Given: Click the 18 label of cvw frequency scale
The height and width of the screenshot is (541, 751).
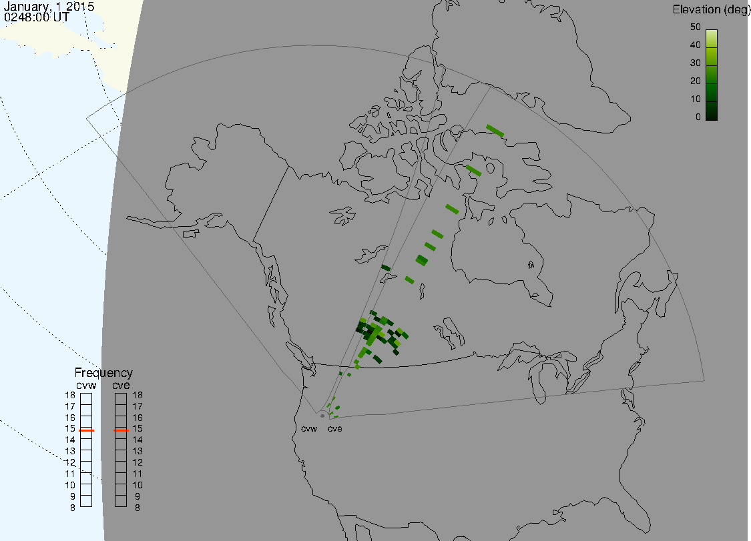Looking at the screenshot, I should pyautogui.click(x=70, y=396).
